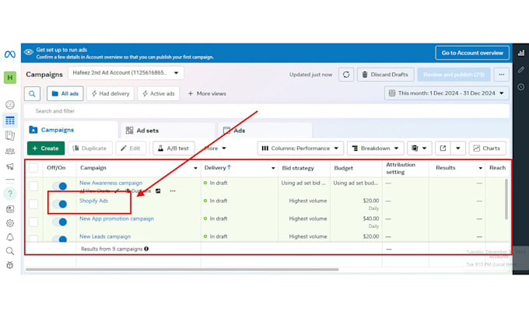Viewport: 529px width, 318px height.
Task: Toggle the Shopify Ads on/off switch
Action: click(x=60, y=204)
